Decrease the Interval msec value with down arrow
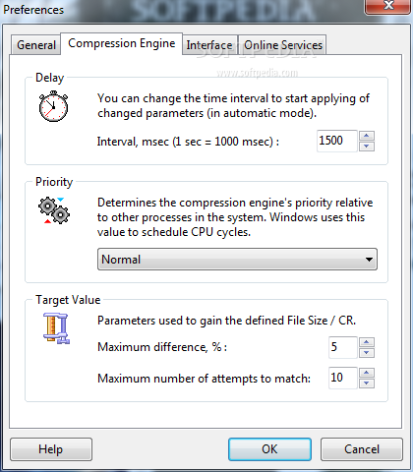413x472 pixels. click(x=367, y=147)
